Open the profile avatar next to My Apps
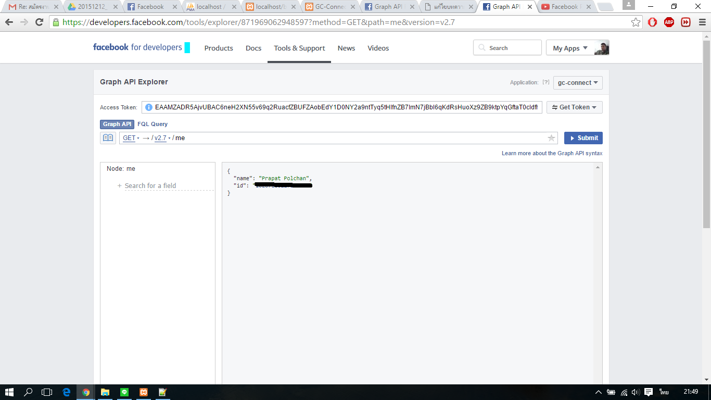 coord(602,47)
